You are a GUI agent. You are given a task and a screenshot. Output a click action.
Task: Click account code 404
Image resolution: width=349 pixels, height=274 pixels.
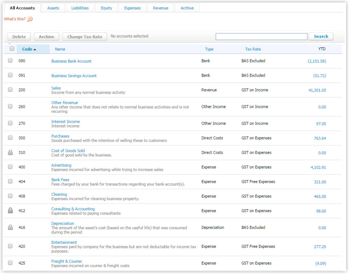[22, 181]
